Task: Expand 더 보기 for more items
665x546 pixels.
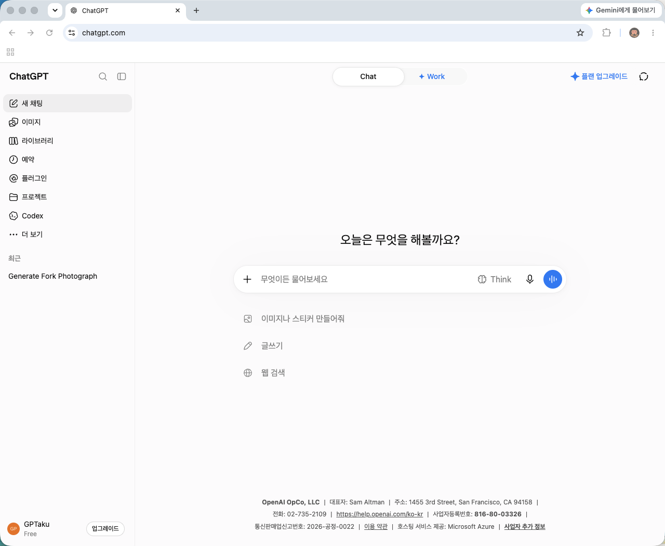Action: 68,234
